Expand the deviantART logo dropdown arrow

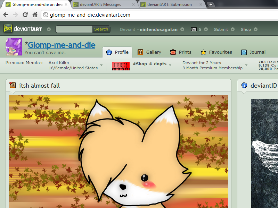coord(49,29)
